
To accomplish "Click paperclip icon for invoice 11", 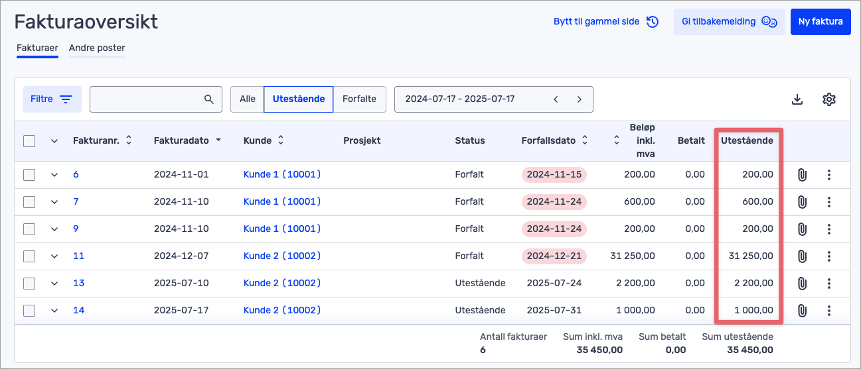I will 802,256.
